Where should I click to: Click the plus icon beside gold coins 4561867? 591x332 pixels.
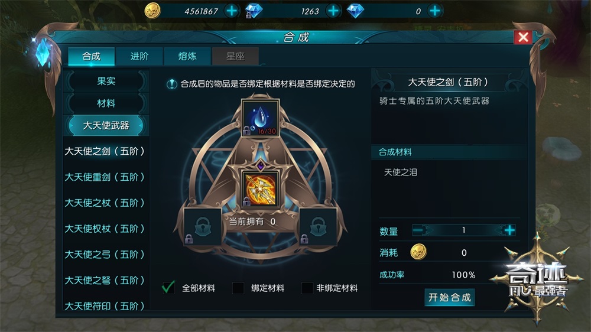coord(232,11)
